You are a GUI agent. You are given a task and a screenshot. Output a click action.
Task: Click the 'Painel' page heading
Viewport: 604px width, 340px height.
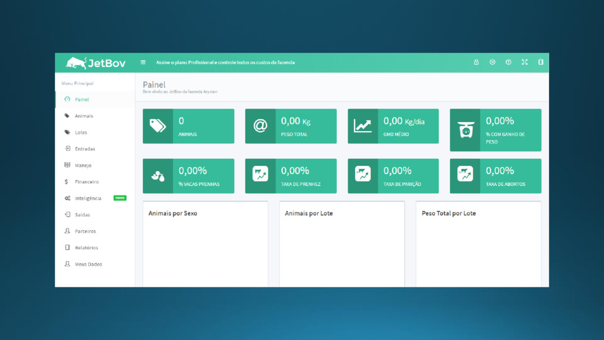154,84
